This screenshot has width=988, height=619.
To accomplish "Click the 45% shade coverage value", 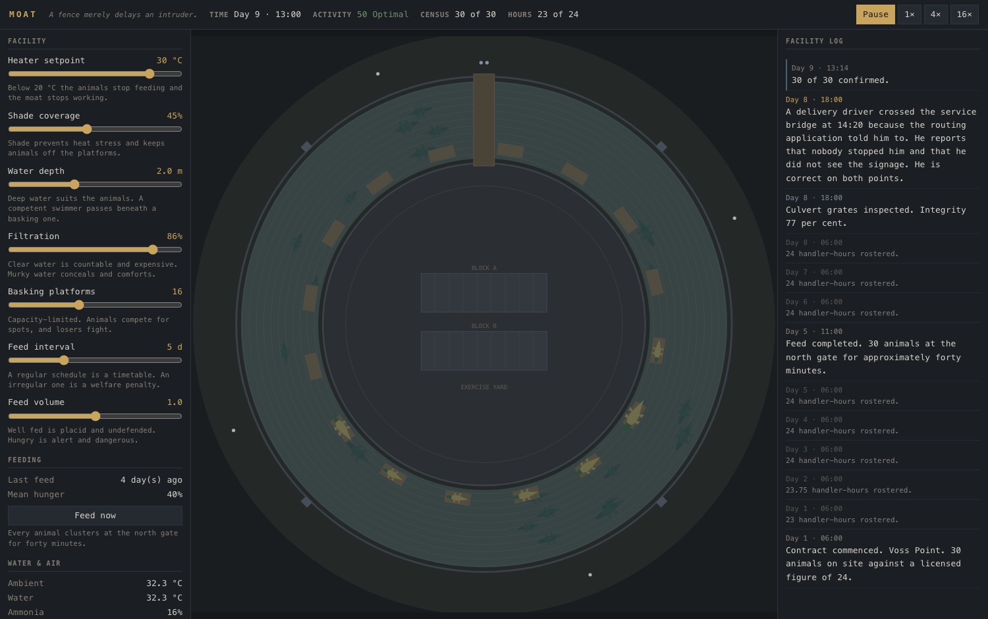I will (x=175, y=116).
